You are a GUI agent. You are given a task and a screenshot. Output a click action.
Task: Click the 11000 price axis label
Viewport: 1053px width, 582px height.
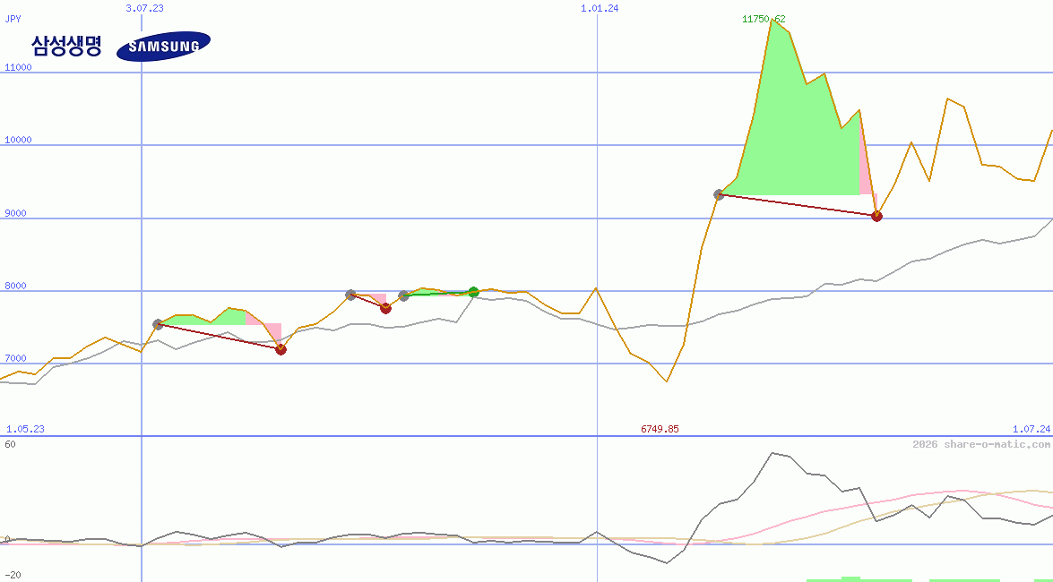17,65
